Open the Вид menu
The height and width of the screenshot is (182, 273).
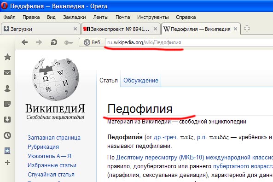tap(51, 17)
